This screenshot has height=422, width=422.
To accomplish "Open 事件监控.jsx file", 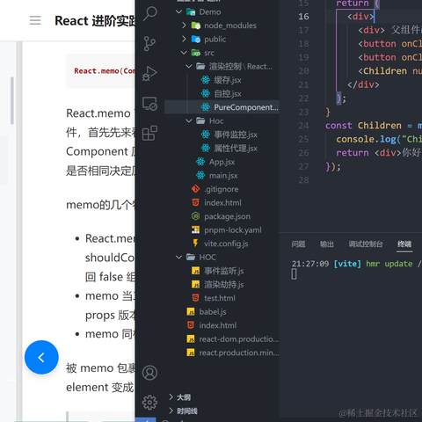I will (236, 135).
